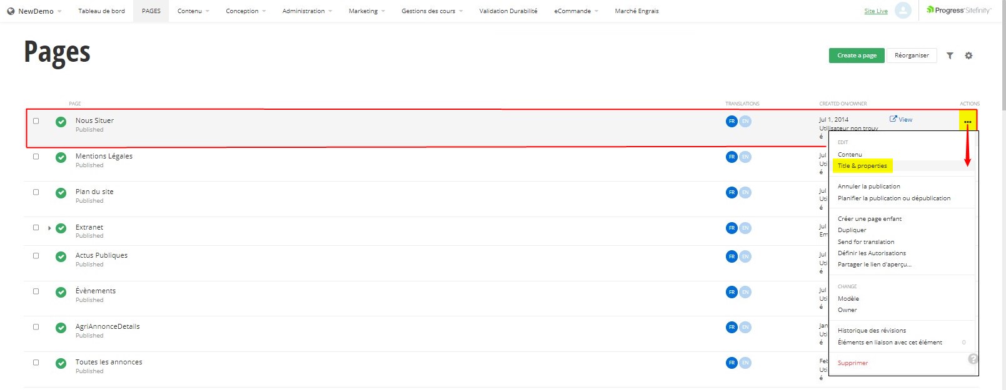Select the Nous Situer page checkbox
Image resolution: width=1006 pixels, height=390 pixels.
point(36,121)
